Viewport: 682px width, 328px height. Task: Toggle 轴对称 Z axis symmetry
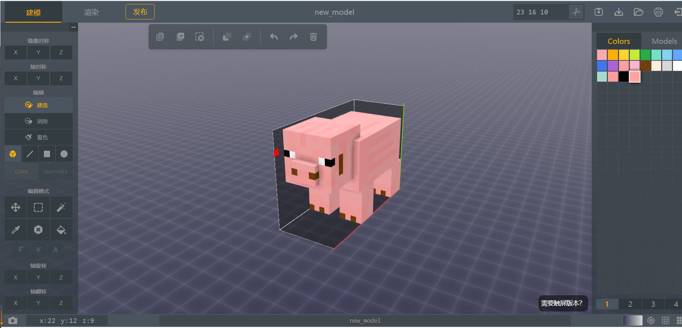[x=61, y=78]
